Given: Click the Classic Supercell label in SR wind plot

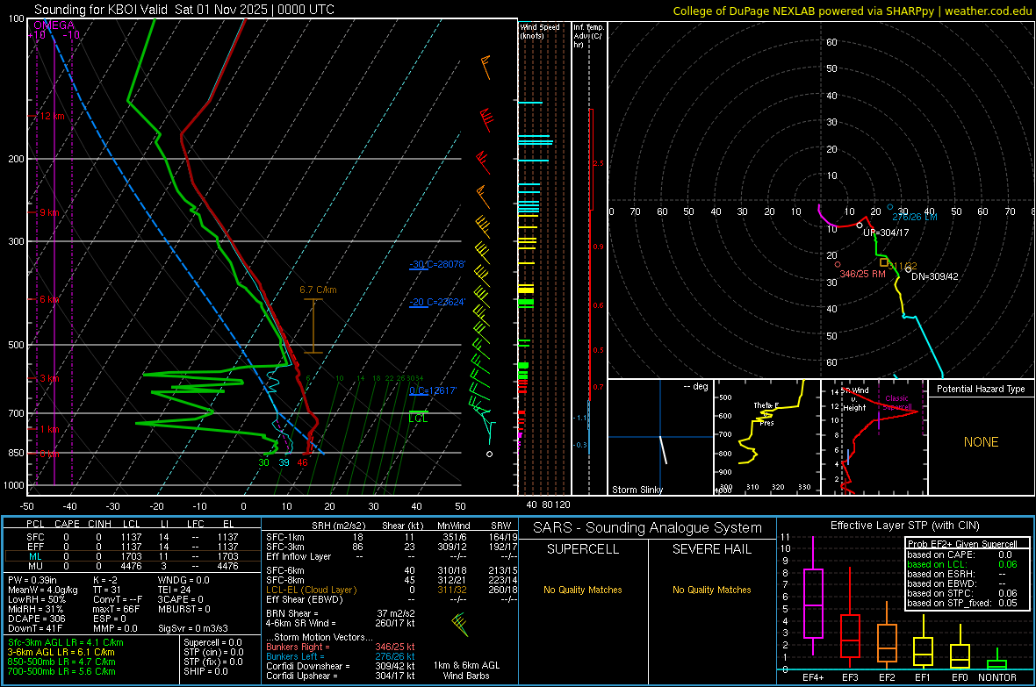Looking at the screenshot, I should tap(896, 403).
